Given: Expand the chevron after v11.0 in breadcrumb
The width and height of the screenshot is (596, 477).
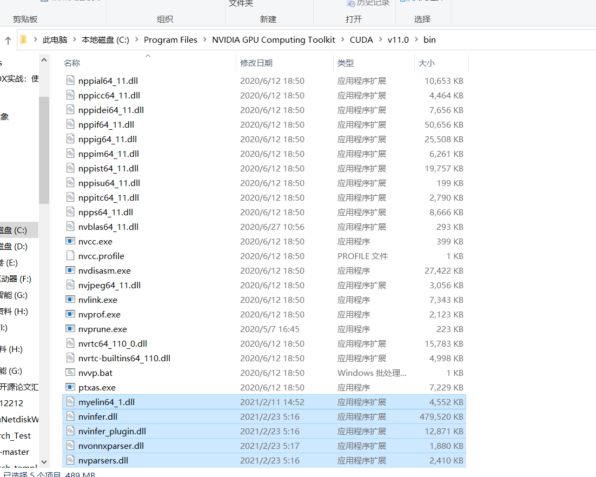Looking at the screenshot, I should click(x=416, y=39).
